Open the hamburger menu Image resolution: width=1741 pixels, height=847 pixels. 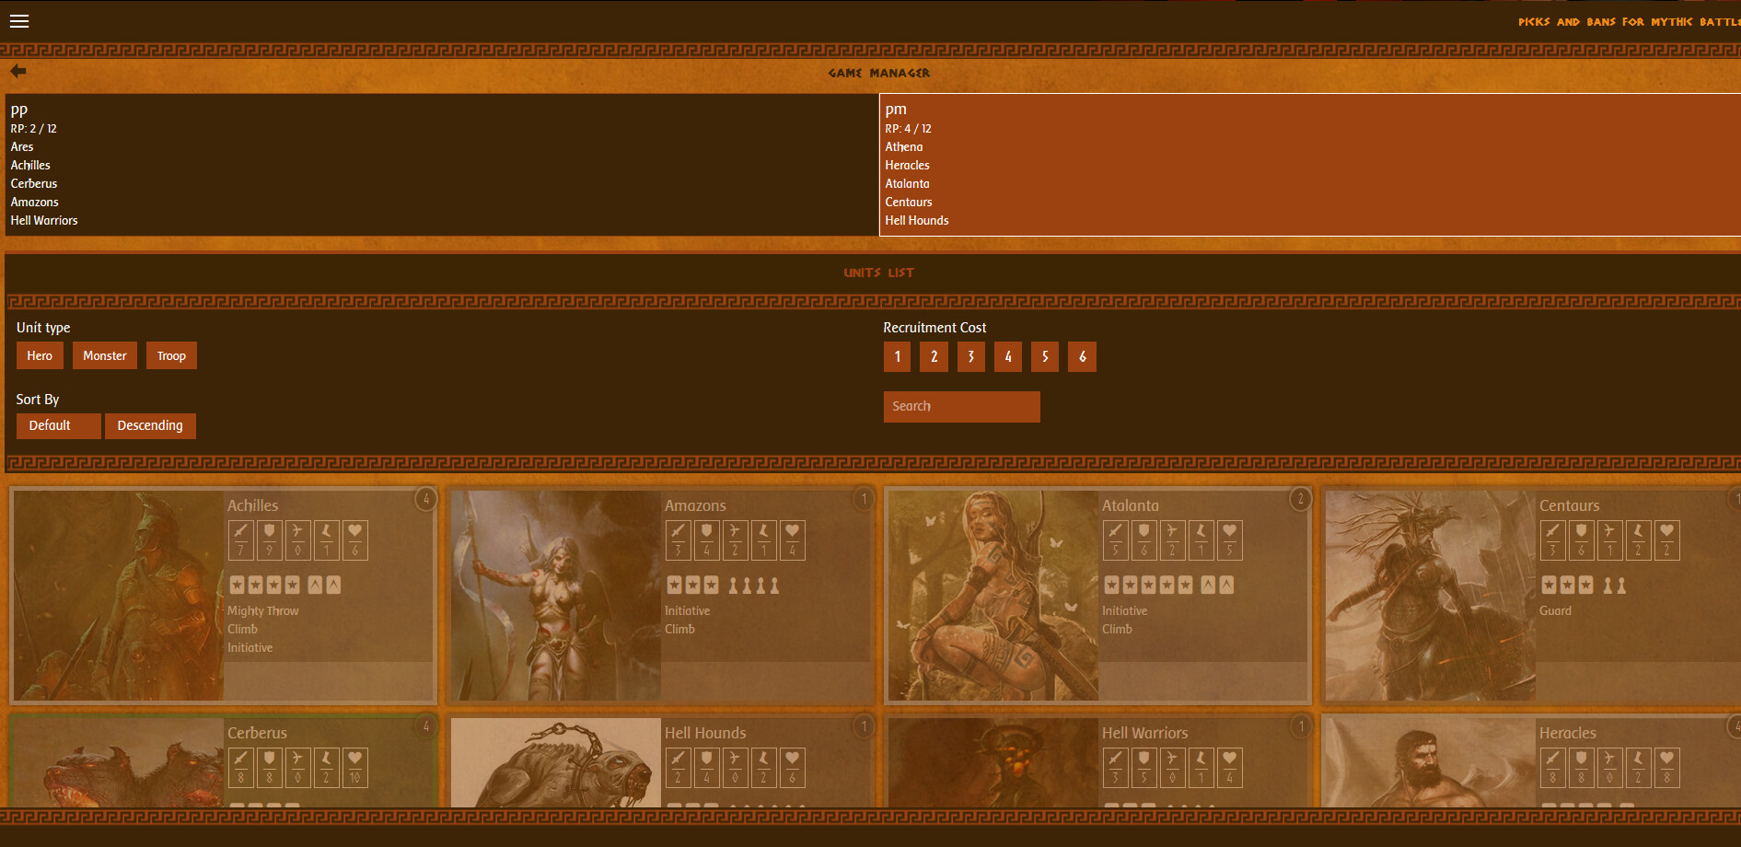(19, 21)
